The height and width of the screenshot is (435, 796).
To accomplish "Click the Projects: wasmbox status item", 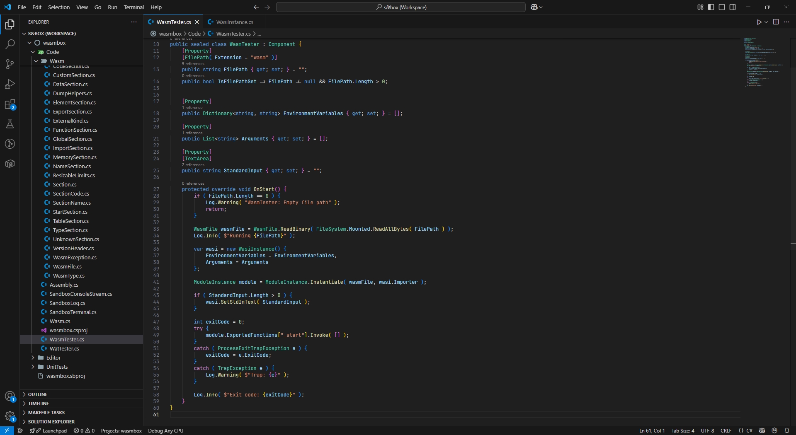I will (121, 430).
